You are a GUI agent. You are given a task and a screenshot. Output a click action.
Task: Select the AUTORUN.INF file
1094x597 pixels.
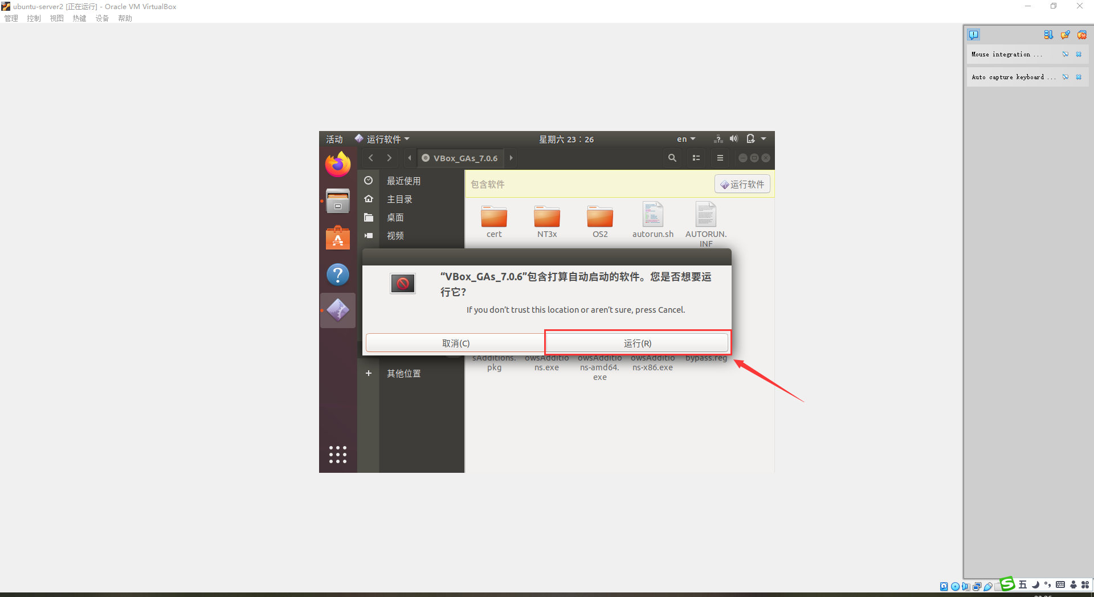point(706,224)
